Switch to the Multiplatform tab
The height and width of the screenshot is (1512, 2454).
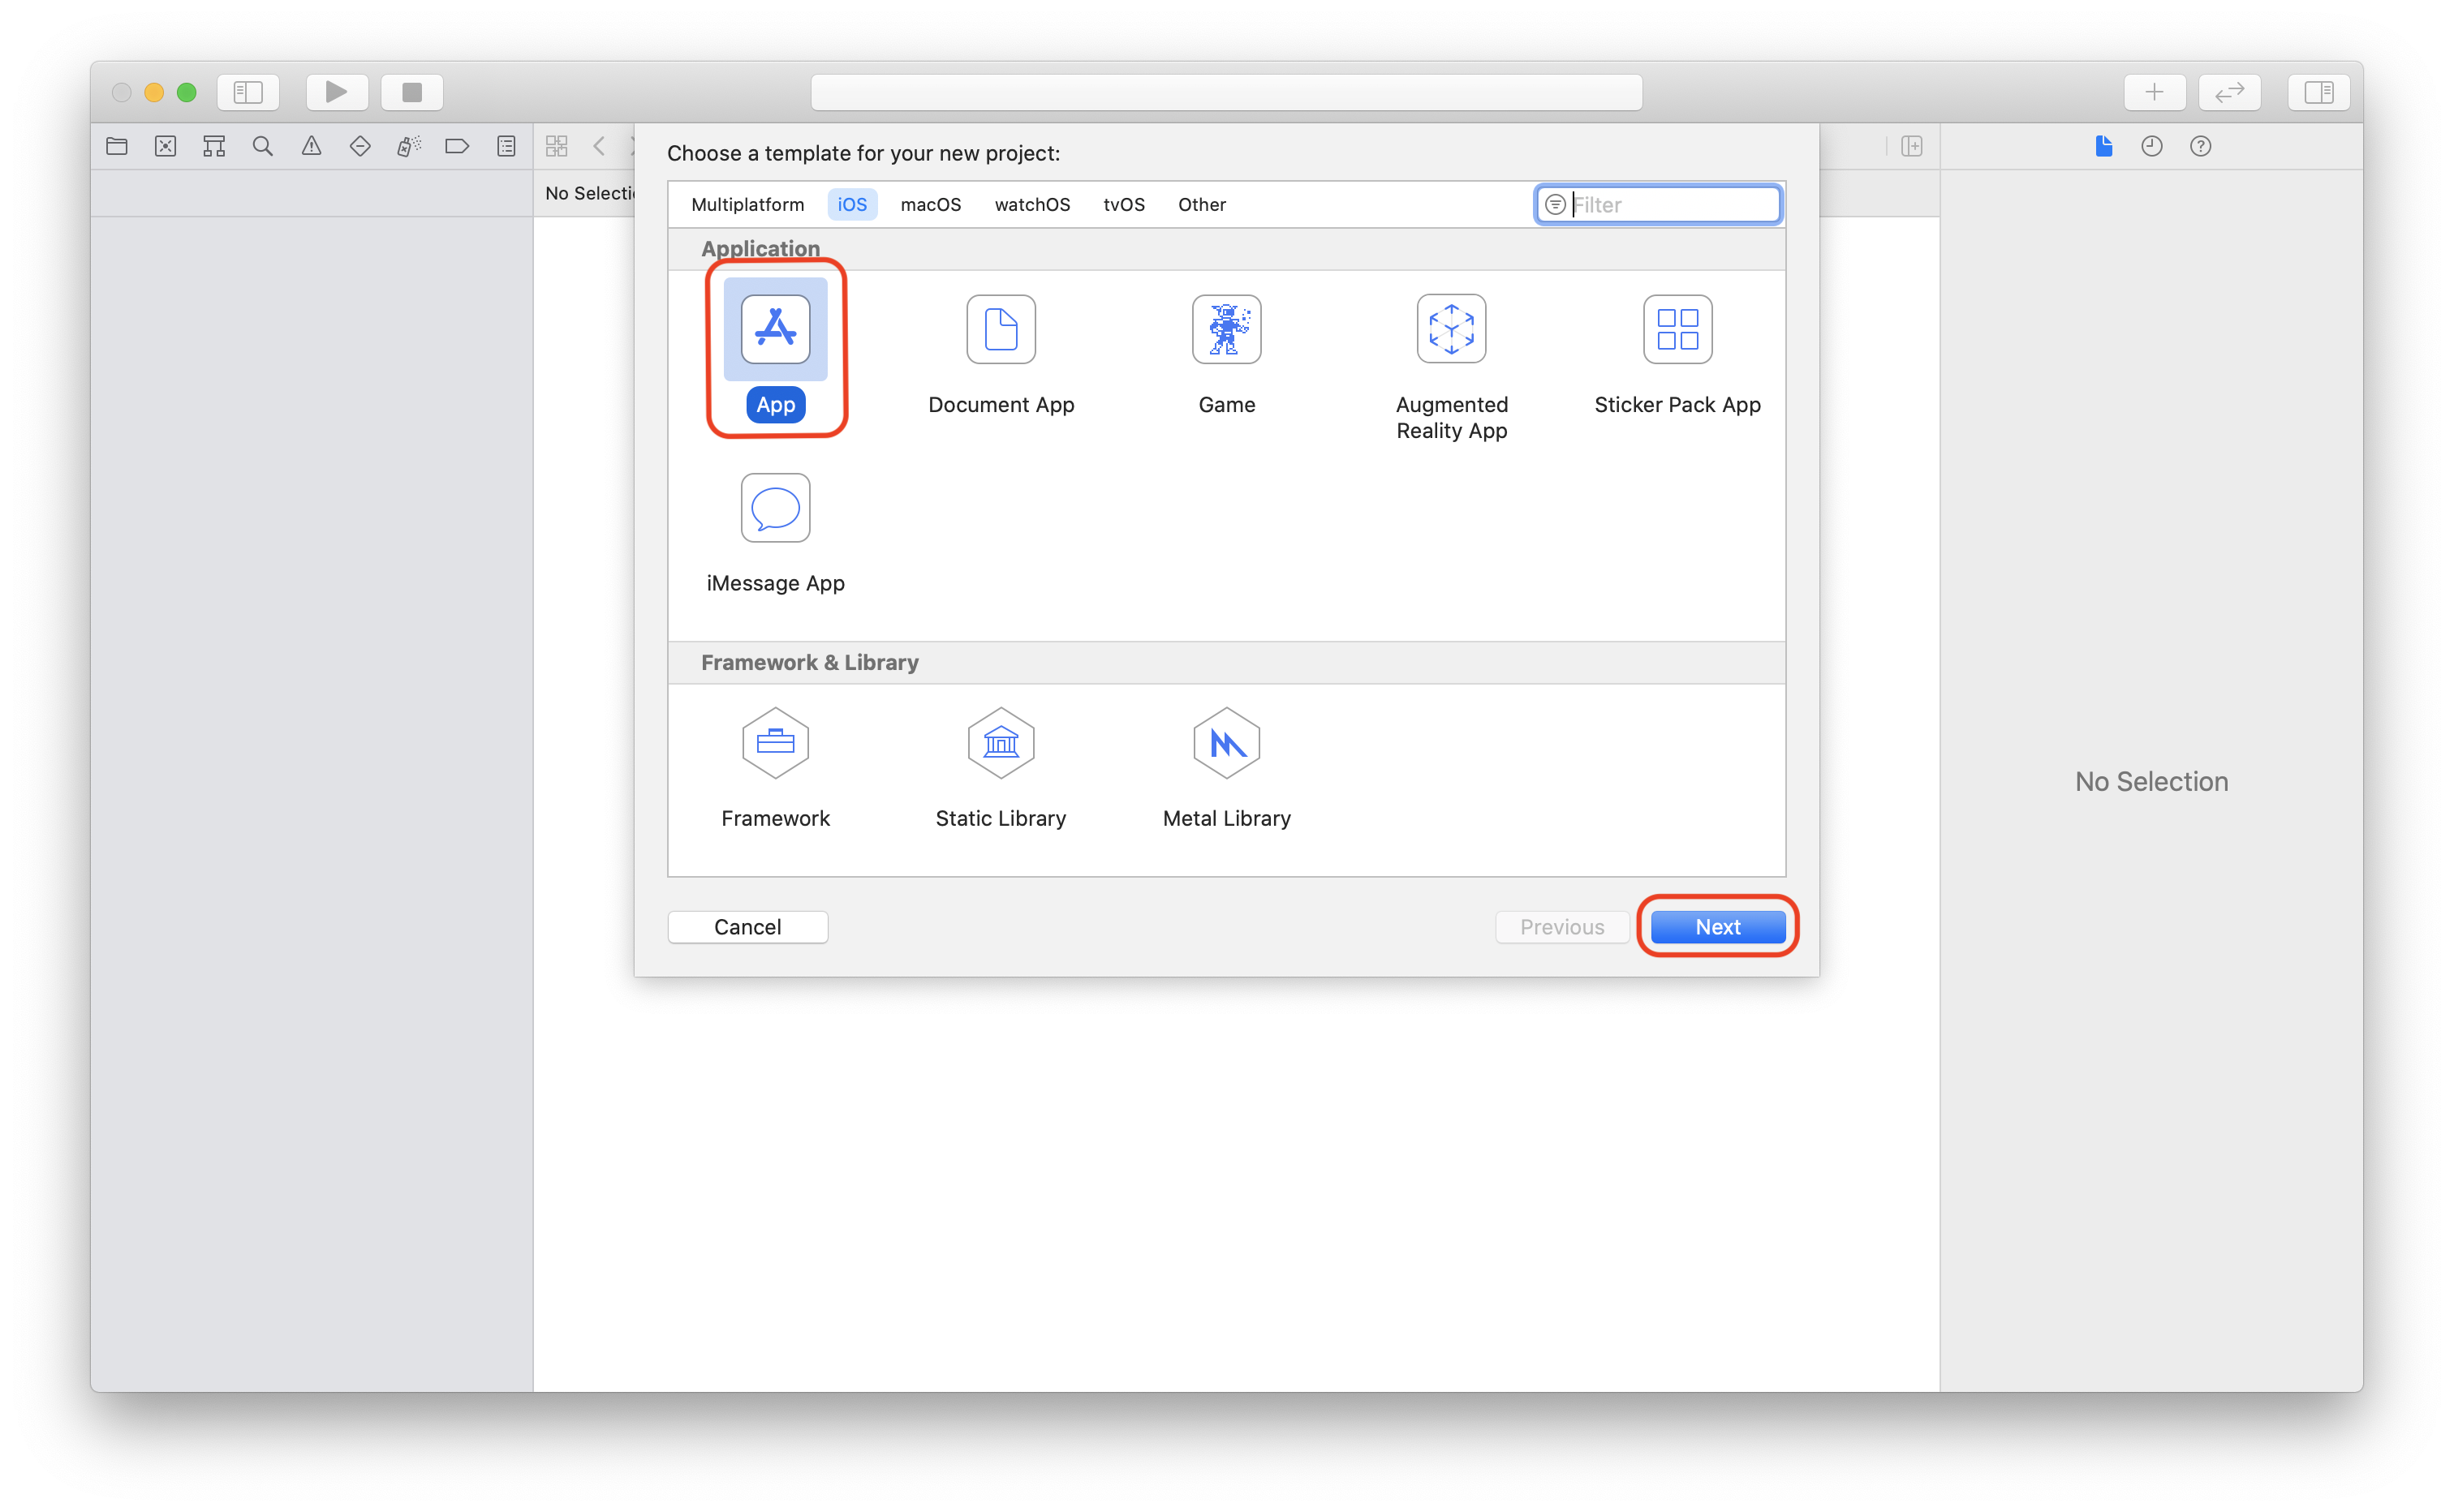click(x=747, y=204)
